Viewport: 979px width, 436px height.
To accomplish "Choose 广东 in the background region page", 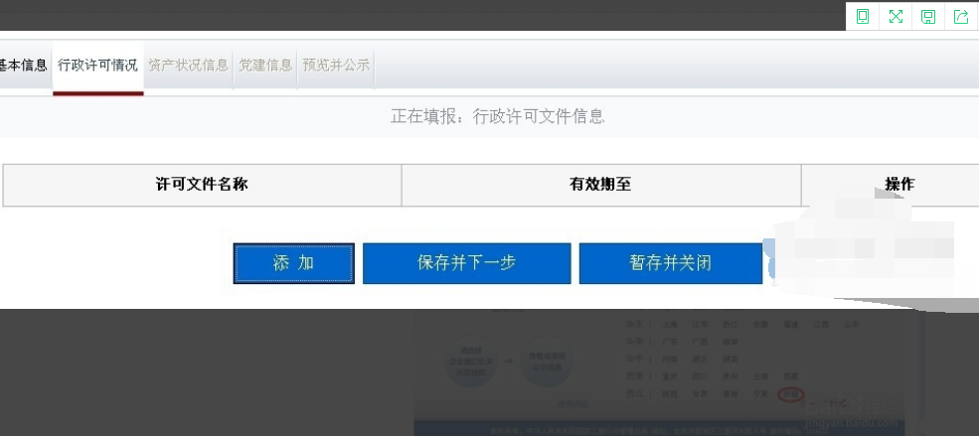I will [670, 342].
